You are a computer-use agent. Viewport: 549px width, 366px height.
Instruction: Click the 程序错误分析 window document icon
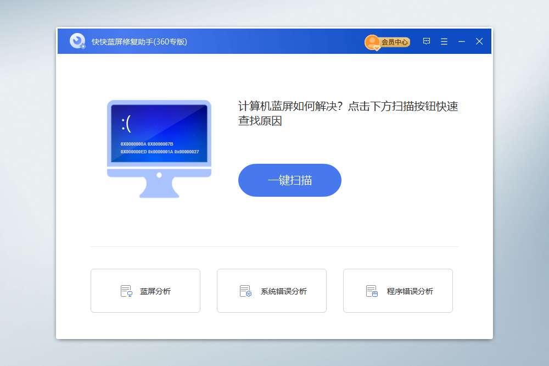click(372, 291)
